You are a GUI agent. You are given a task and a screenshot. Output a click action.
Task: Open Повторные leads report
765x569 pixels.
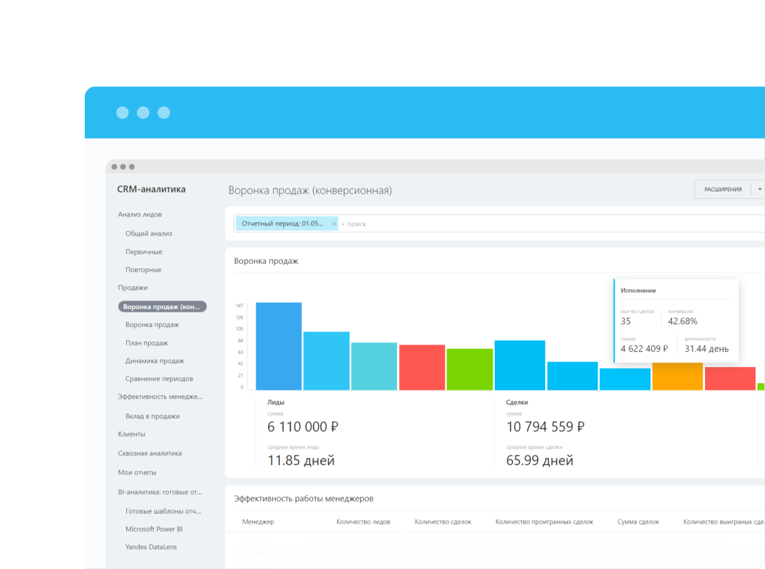143,270
